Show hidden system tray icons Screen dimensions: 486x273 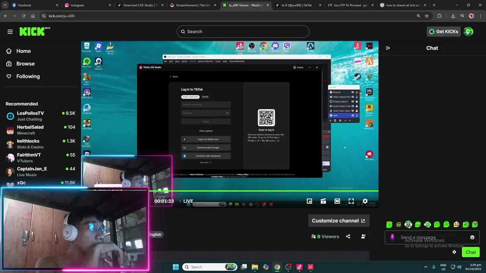425,267
